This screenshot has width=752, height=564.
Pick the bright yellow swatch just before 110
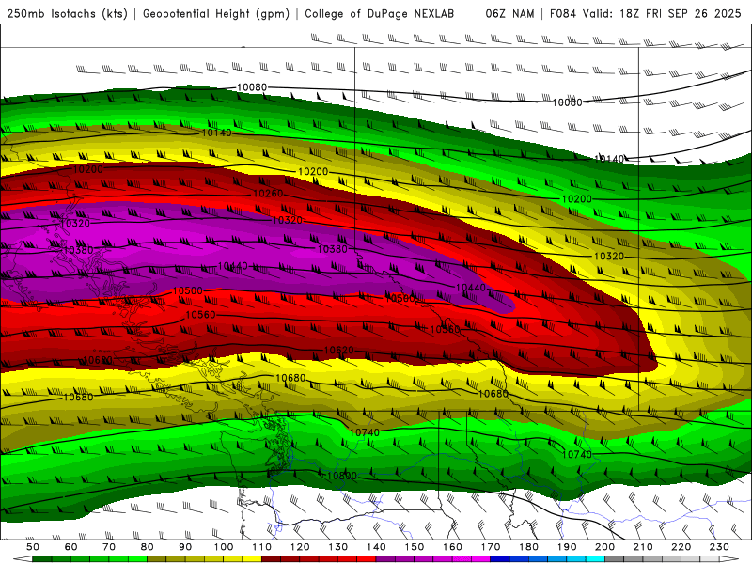click(252, 559)
